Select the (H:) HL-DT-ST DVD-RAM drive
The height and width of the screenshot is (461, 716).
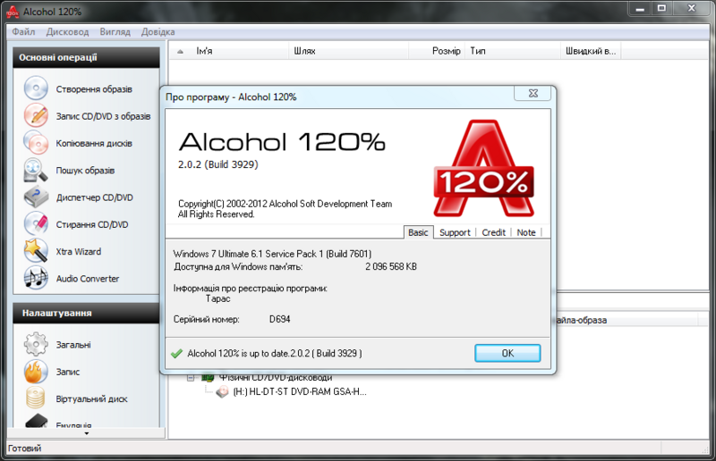[x=299, y=391]
